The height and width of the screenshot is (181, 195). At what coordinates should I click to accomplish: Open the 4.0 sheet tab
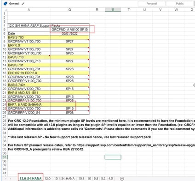110,179
